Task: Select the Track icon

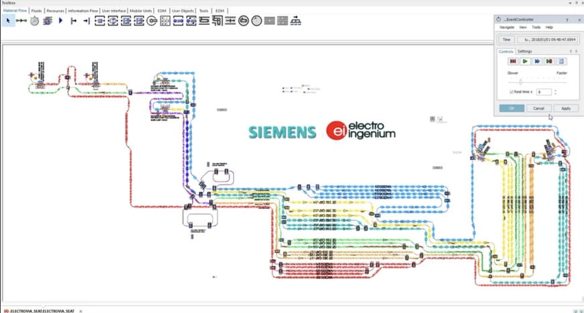Action: [269, 21]
